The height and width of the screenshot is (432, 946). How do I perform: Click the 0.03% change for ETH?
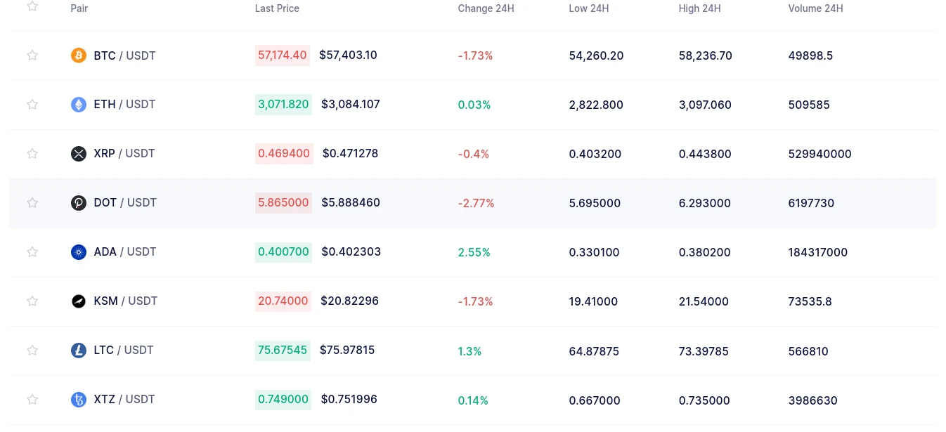pos(474,105)
